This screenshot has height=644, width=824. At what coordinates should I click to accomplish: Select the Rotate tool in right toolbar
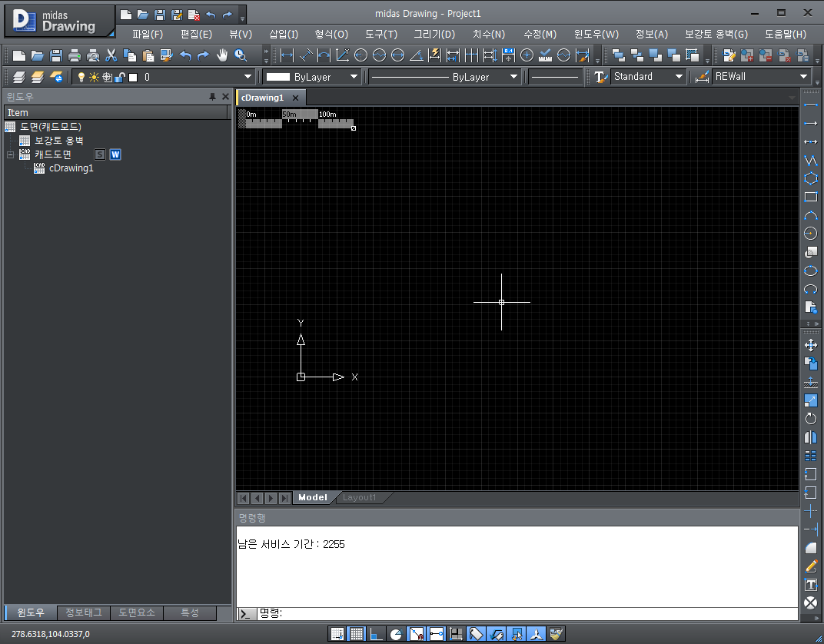click(810, 419)
